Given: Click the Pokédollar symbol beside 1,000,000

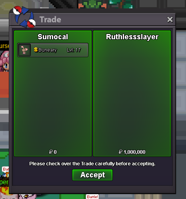Looking at the screenshot, I should (120, 152).
